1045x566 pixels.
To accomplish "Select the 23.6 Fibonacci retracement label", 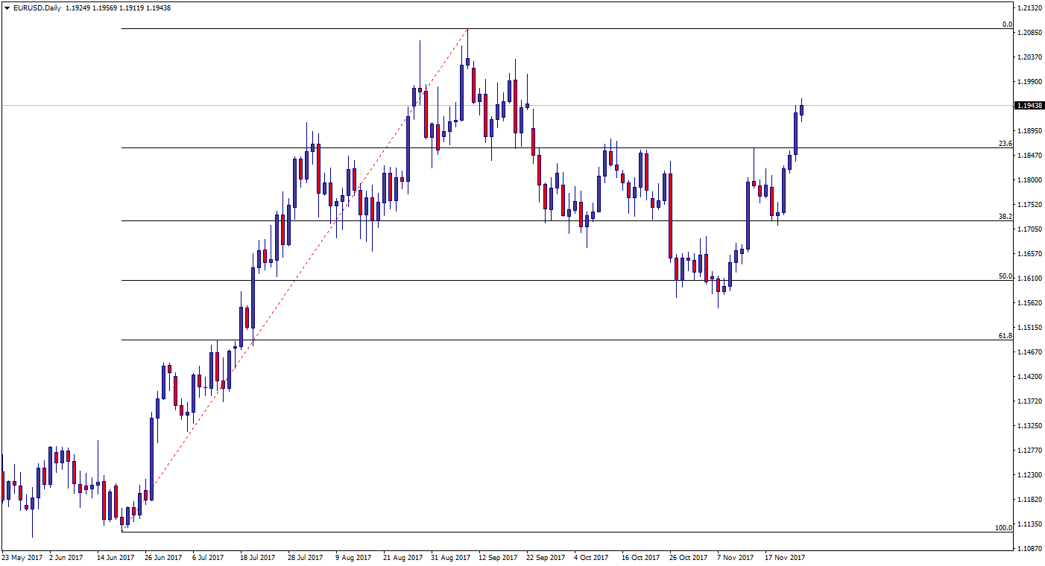I will tap(1005, 144).
